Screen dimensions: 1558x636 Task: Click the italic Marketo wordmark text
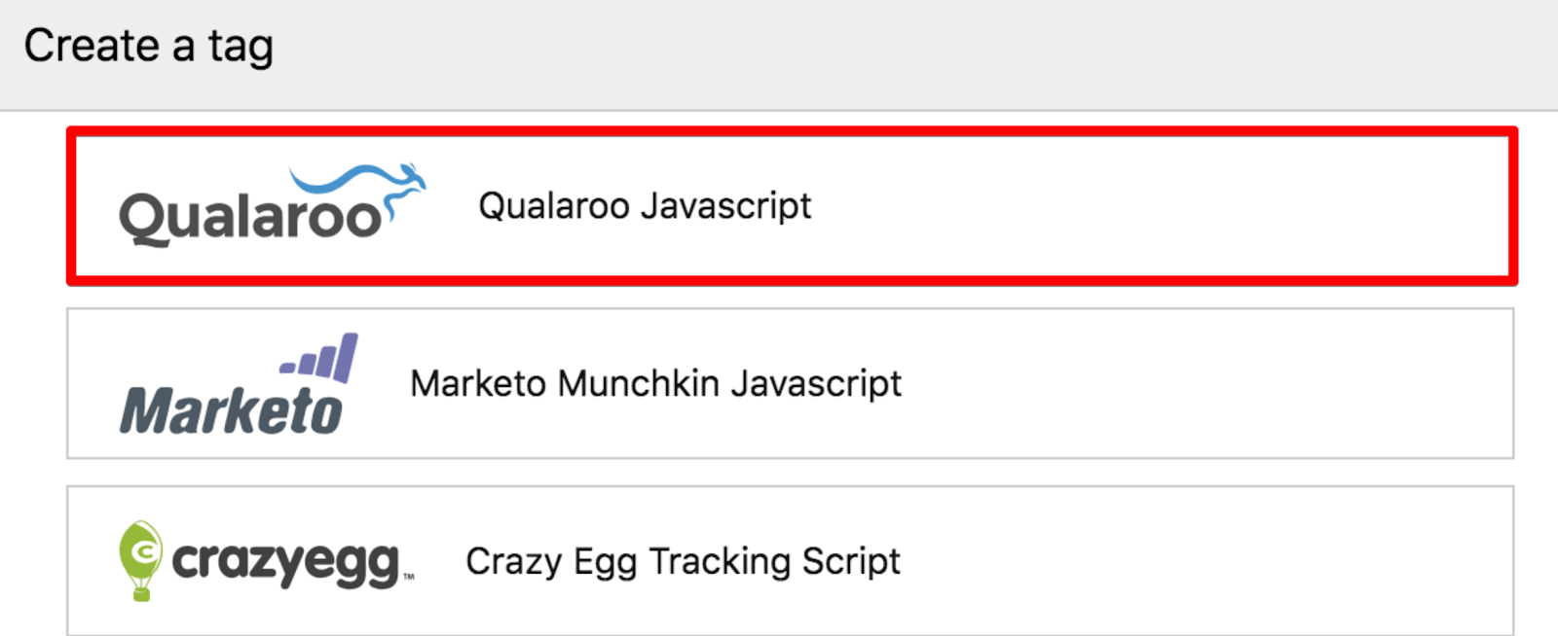click(231, 411)
